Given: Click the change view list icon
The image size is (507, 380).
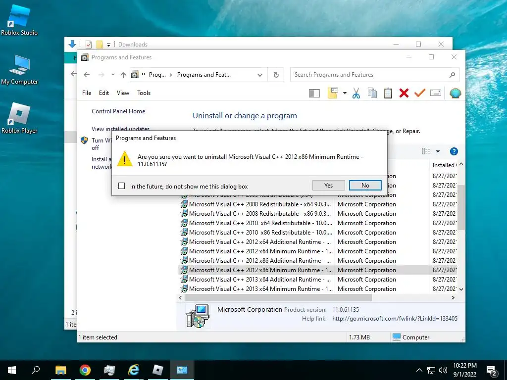Looking at the screenshot, I should (x=426, y=151).
